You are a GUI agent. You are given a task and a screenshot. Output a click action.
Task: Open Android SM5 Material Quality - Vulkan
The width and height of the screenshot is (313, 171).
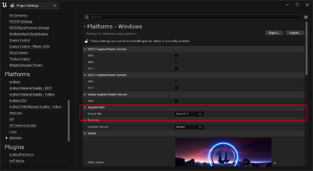pos(35,107)
